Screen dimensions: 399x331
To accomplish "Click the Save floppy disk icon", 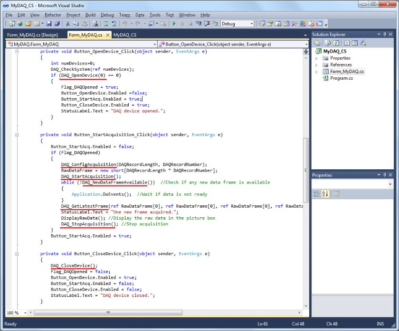I will [x=49, y=24].
